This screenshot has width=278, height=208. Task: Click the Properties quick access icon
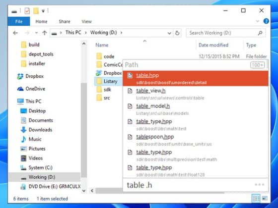tap(27, 11)
